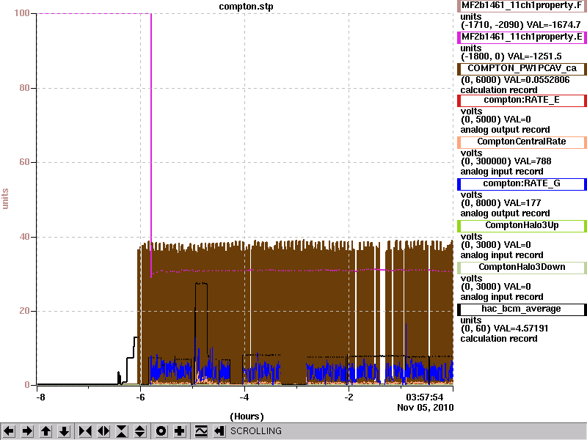Click the auto-scale circle icon
Screen dimensions: 587x440
point(161,431)
